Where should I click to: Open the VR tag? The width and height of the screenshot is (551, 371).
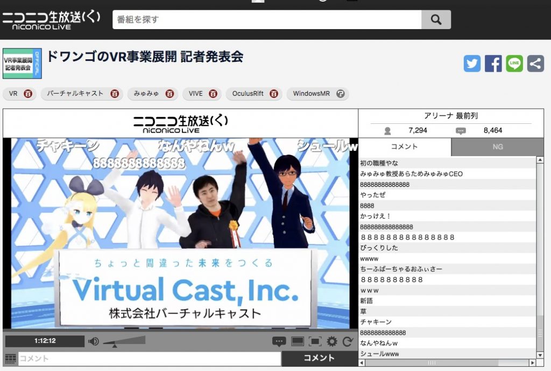(x=13, y=94)
